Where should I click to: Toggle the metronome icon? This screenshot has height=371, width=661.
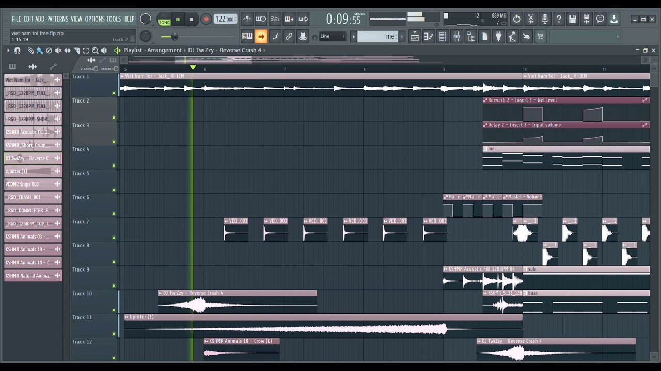(x=247, y=19)
